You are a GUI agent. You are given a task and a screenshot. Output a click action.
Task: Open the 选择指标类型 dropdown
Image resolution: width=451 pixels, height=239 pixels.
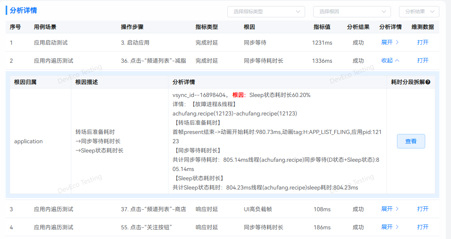266,12
